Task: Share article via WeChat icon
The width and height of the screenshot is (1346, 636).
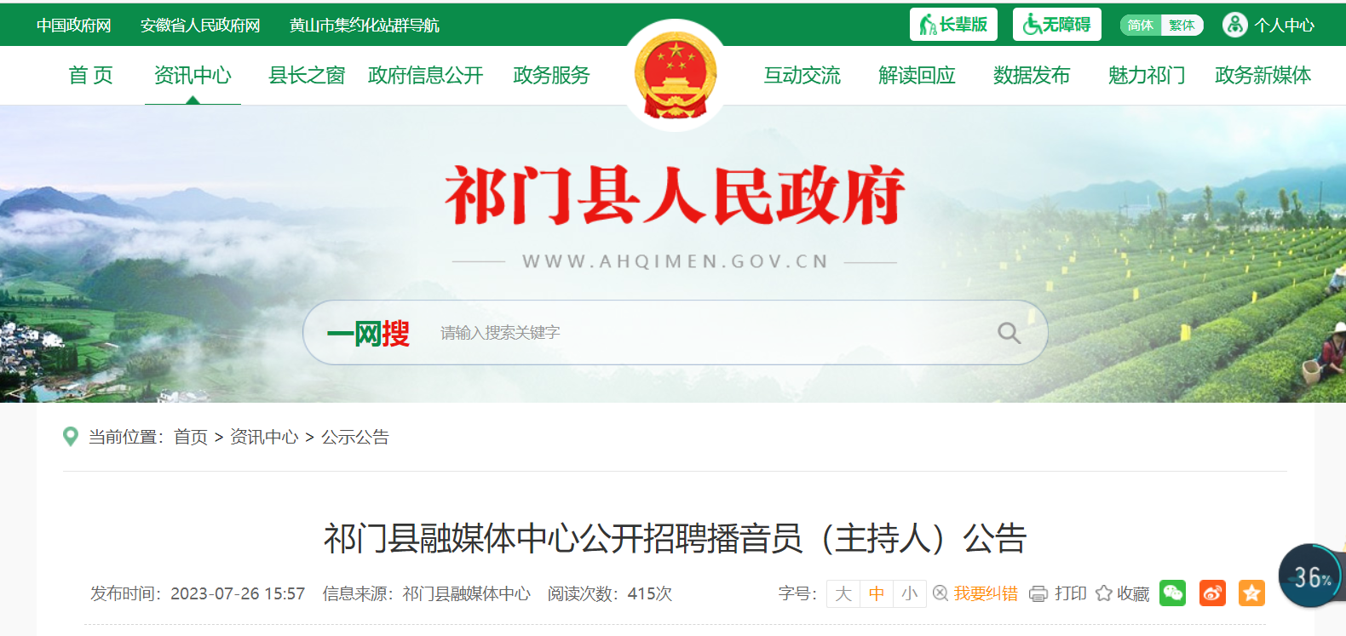Action: tap(1172, 593)
